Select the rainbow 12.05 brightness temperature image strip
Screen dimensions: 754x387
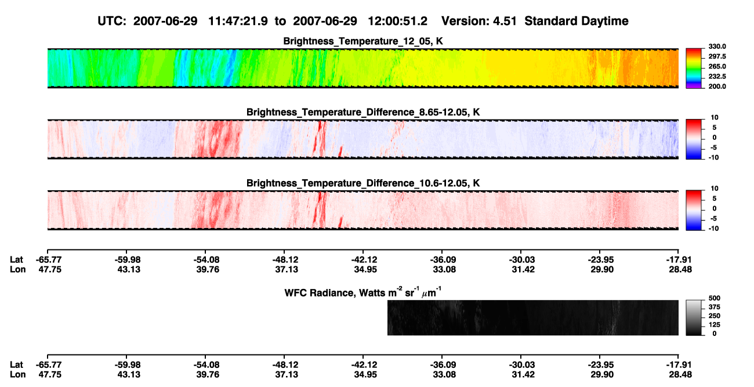tap(362, 68)
